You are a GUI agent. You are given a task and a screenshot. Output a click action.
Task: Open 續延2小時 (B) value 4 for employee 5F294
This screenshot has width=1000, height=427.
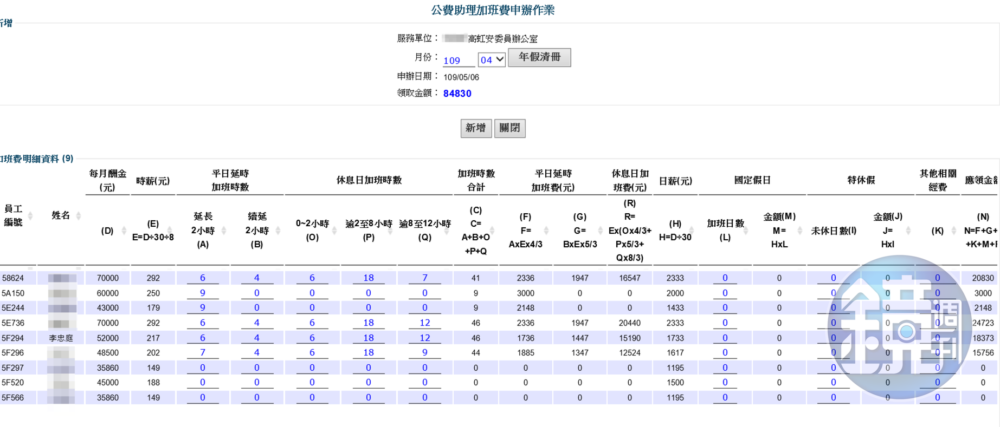(x=257, y=338)
